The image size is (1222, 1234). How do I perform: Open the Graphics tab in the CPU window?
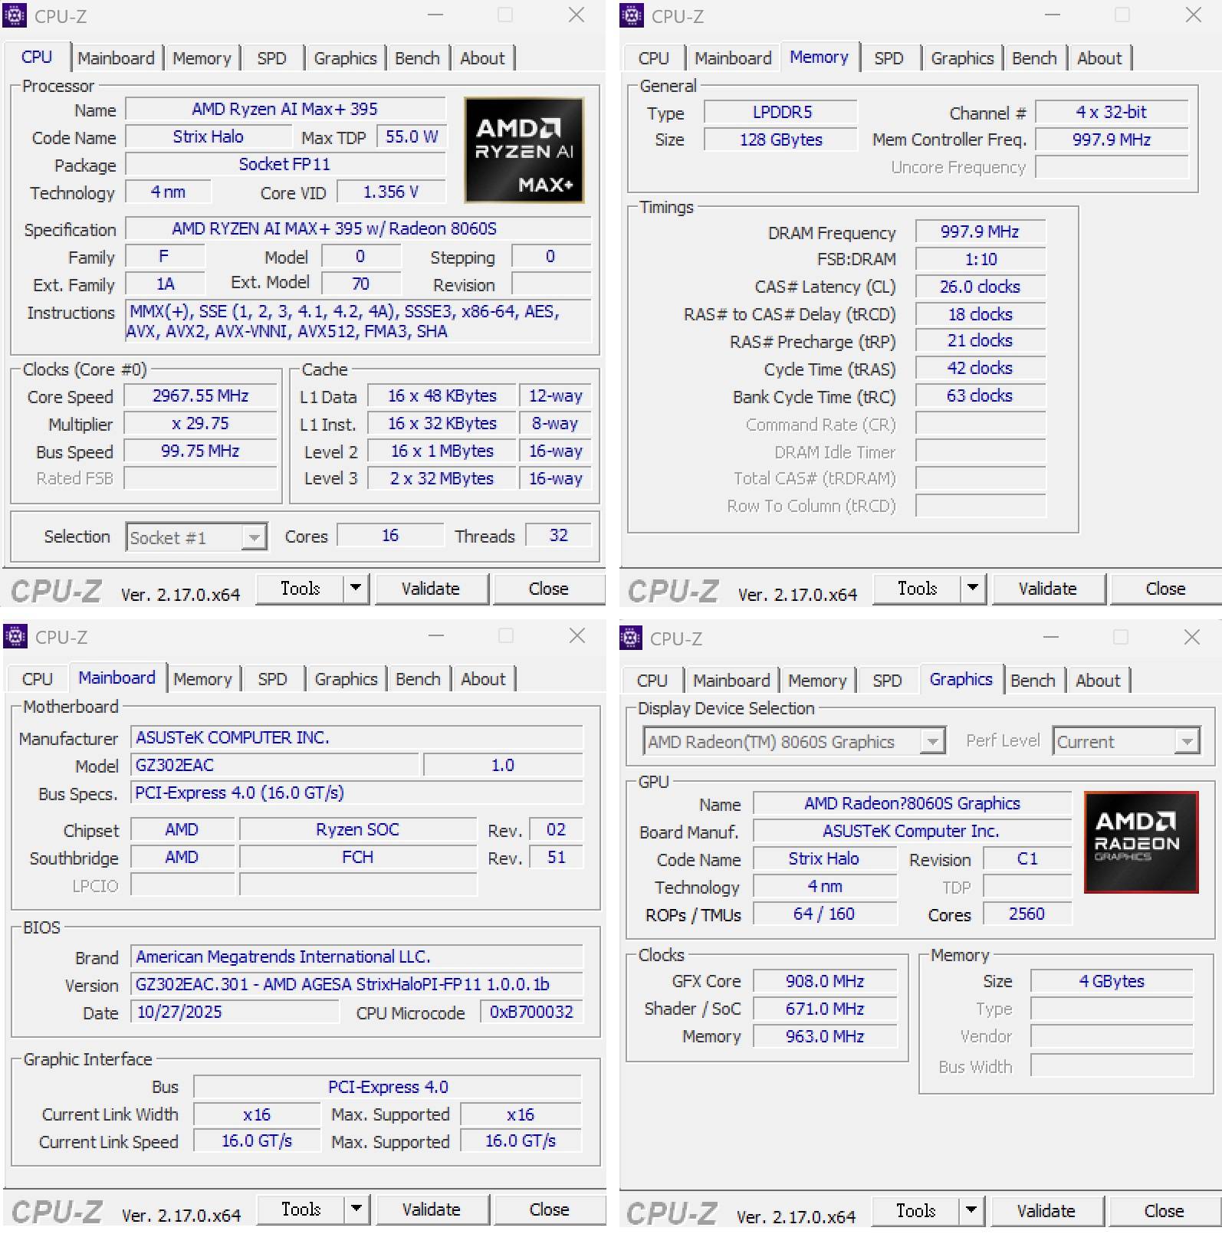(x=345, y=58)
